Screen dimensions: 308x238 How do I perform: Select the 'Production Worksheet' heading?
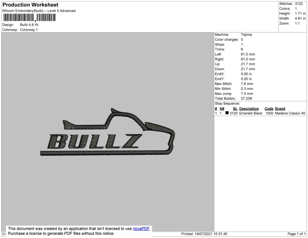(30, 5)
